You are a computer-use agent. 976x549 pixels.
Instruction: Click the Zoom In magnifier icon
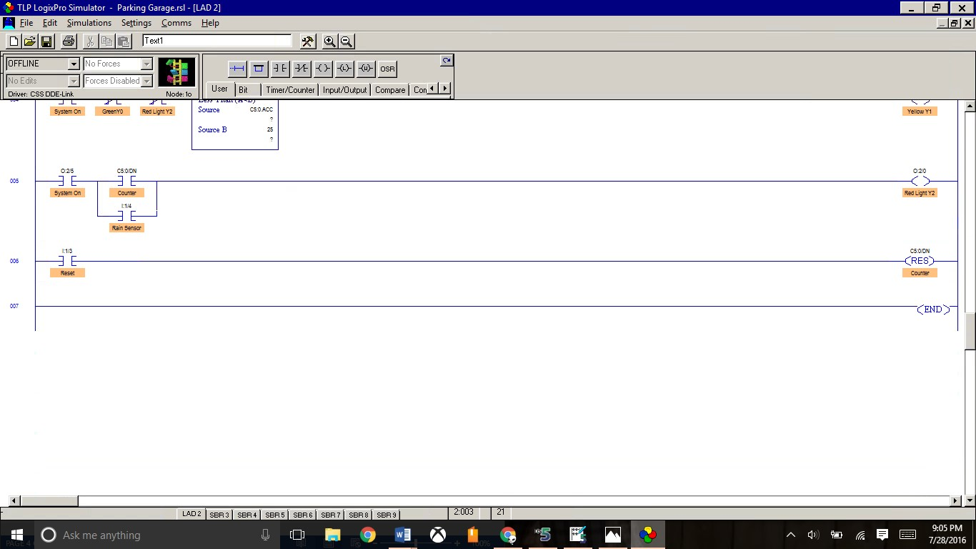[330, 41]
